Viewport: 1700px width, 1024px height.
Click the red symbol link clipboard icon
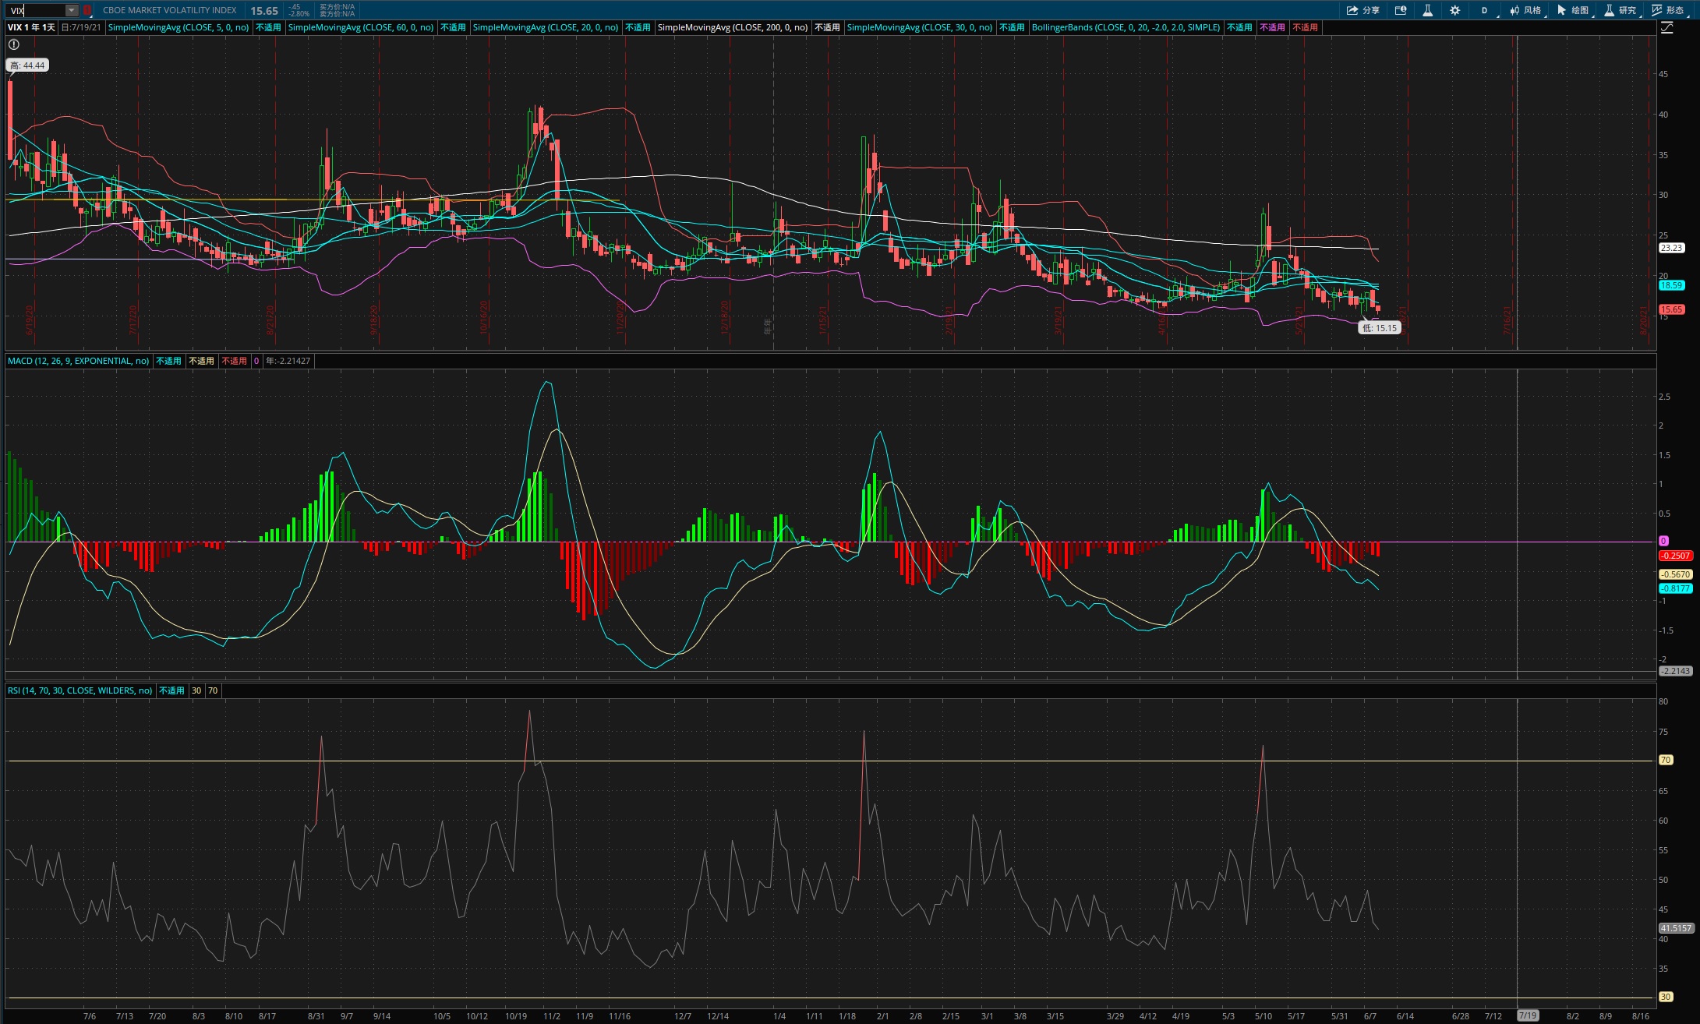coord(87,10)
